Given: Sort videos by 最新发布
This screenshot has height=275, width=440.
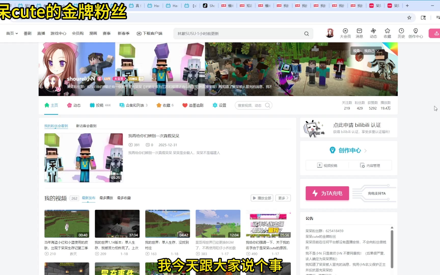Looking at the screenshot, I should point(89,198).
